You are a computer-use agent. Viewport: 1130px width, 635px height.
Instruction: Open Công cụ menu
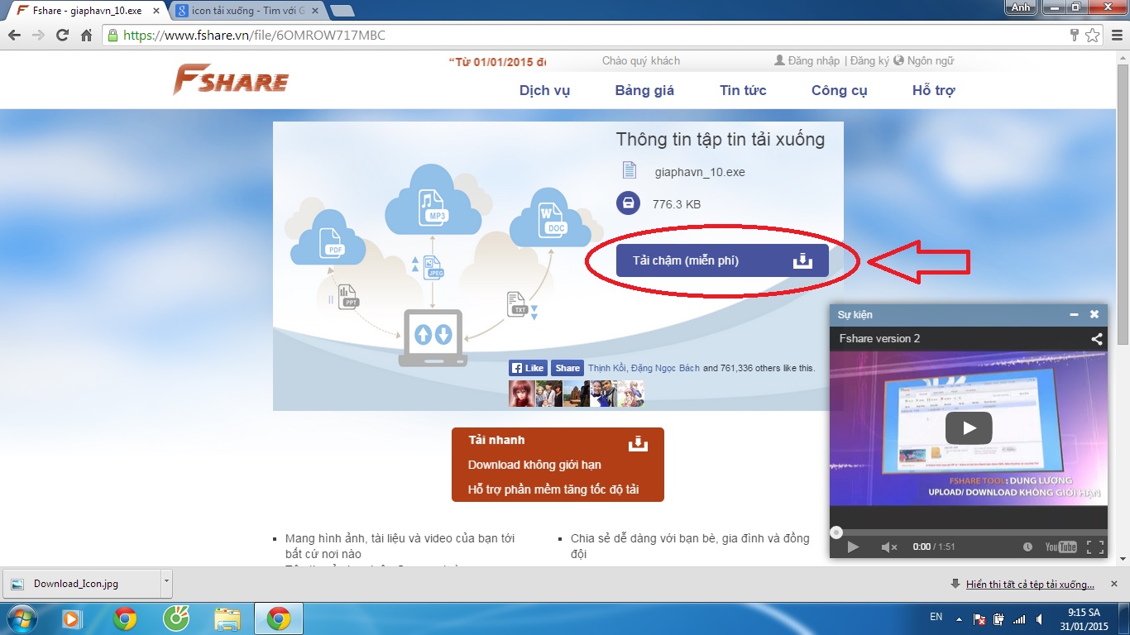pyautogui.click(x=839, y=91)
